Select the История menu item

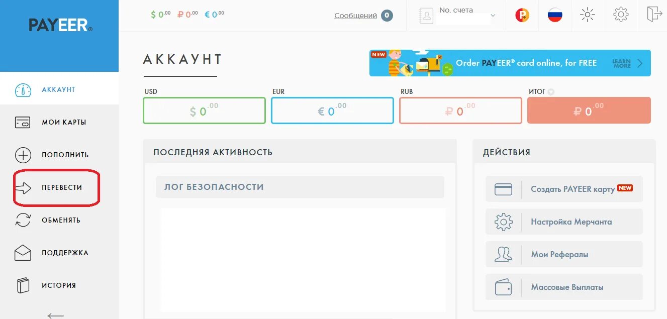(59, 285)
